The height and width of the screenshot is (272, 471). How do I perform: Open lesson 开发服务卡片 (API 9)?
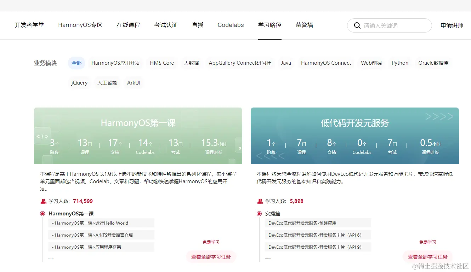coord(318,247)
